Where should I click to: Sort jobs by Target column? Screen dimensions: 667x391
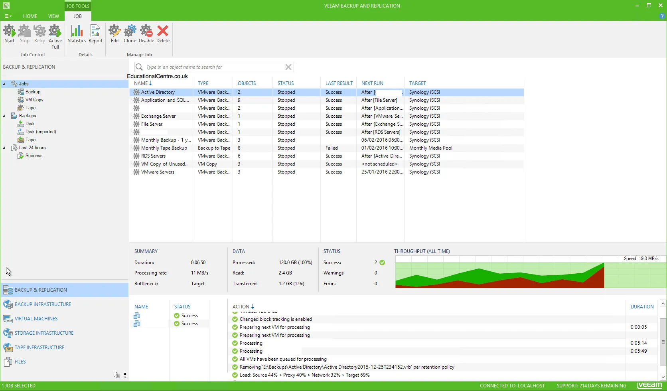[417, 83]
